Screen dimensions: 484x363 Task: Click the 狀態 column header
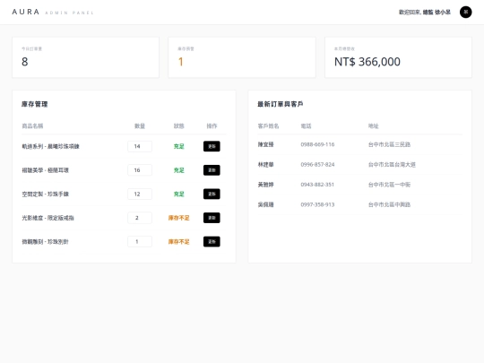178,126
